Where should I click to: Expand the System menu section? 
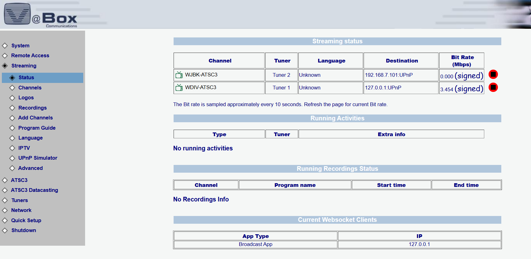pos(20,45)
